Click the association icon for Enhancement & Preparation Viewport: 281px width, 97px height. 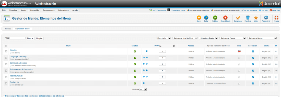coord(253,71)
